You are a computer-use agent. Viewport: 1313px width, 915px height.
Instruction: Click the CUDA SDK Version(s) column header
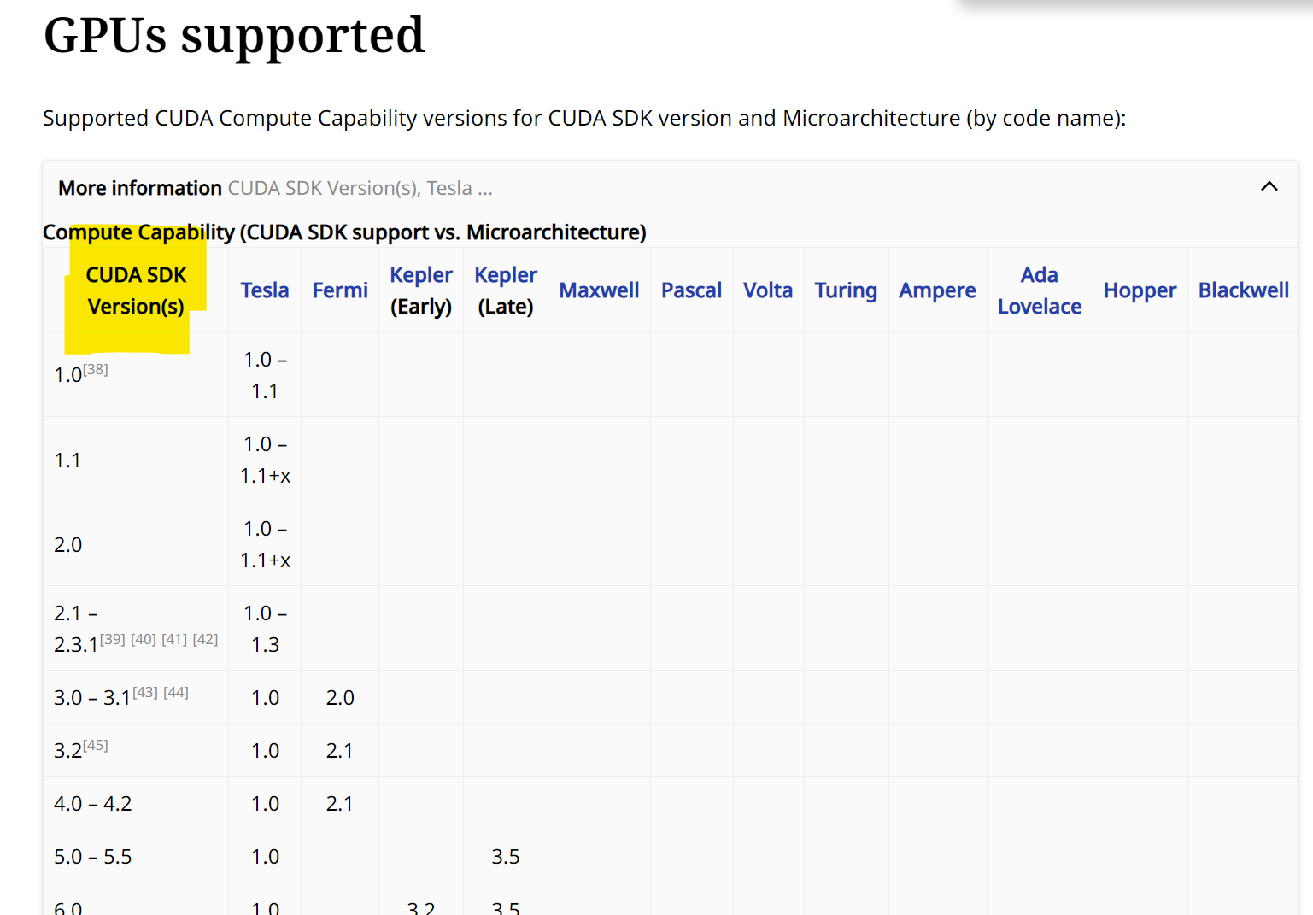point(136,290)
